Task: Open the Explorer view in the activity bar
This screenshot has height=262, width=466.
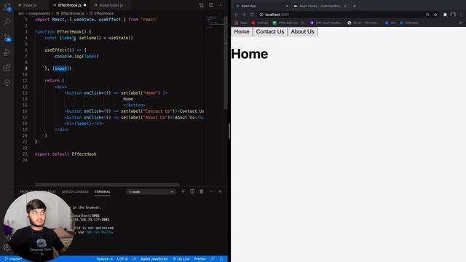Action: coord(7,7)
